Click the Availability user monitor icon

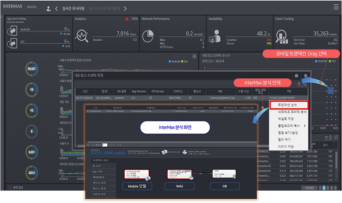215,36
